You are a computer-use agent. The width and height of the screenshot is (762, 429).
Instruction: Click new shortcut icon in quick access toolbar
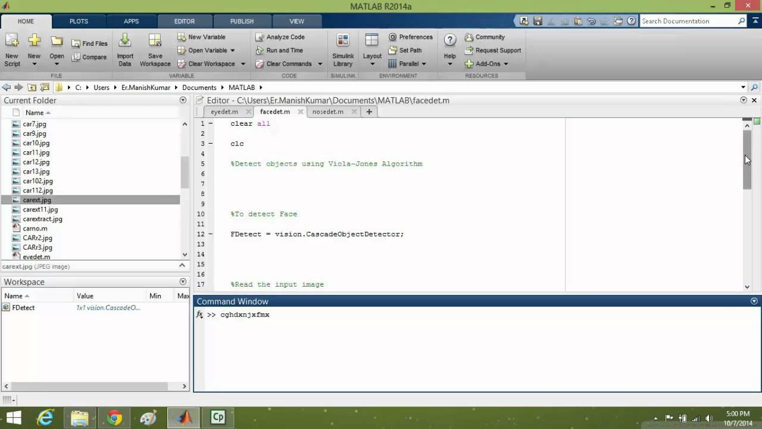524,21
